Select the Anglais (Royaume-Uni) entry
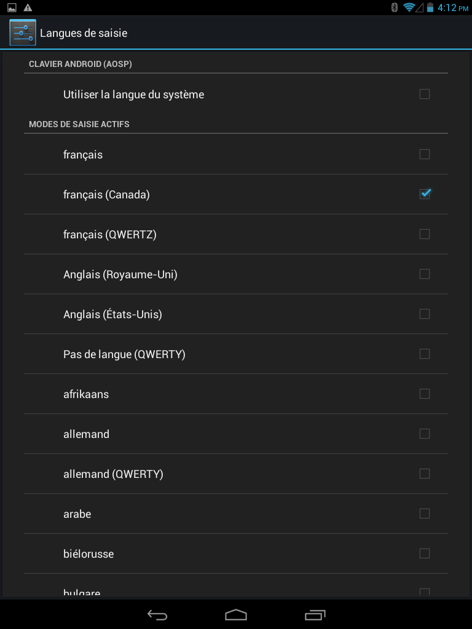The image size is (472, 629). (x=236, y=274)
